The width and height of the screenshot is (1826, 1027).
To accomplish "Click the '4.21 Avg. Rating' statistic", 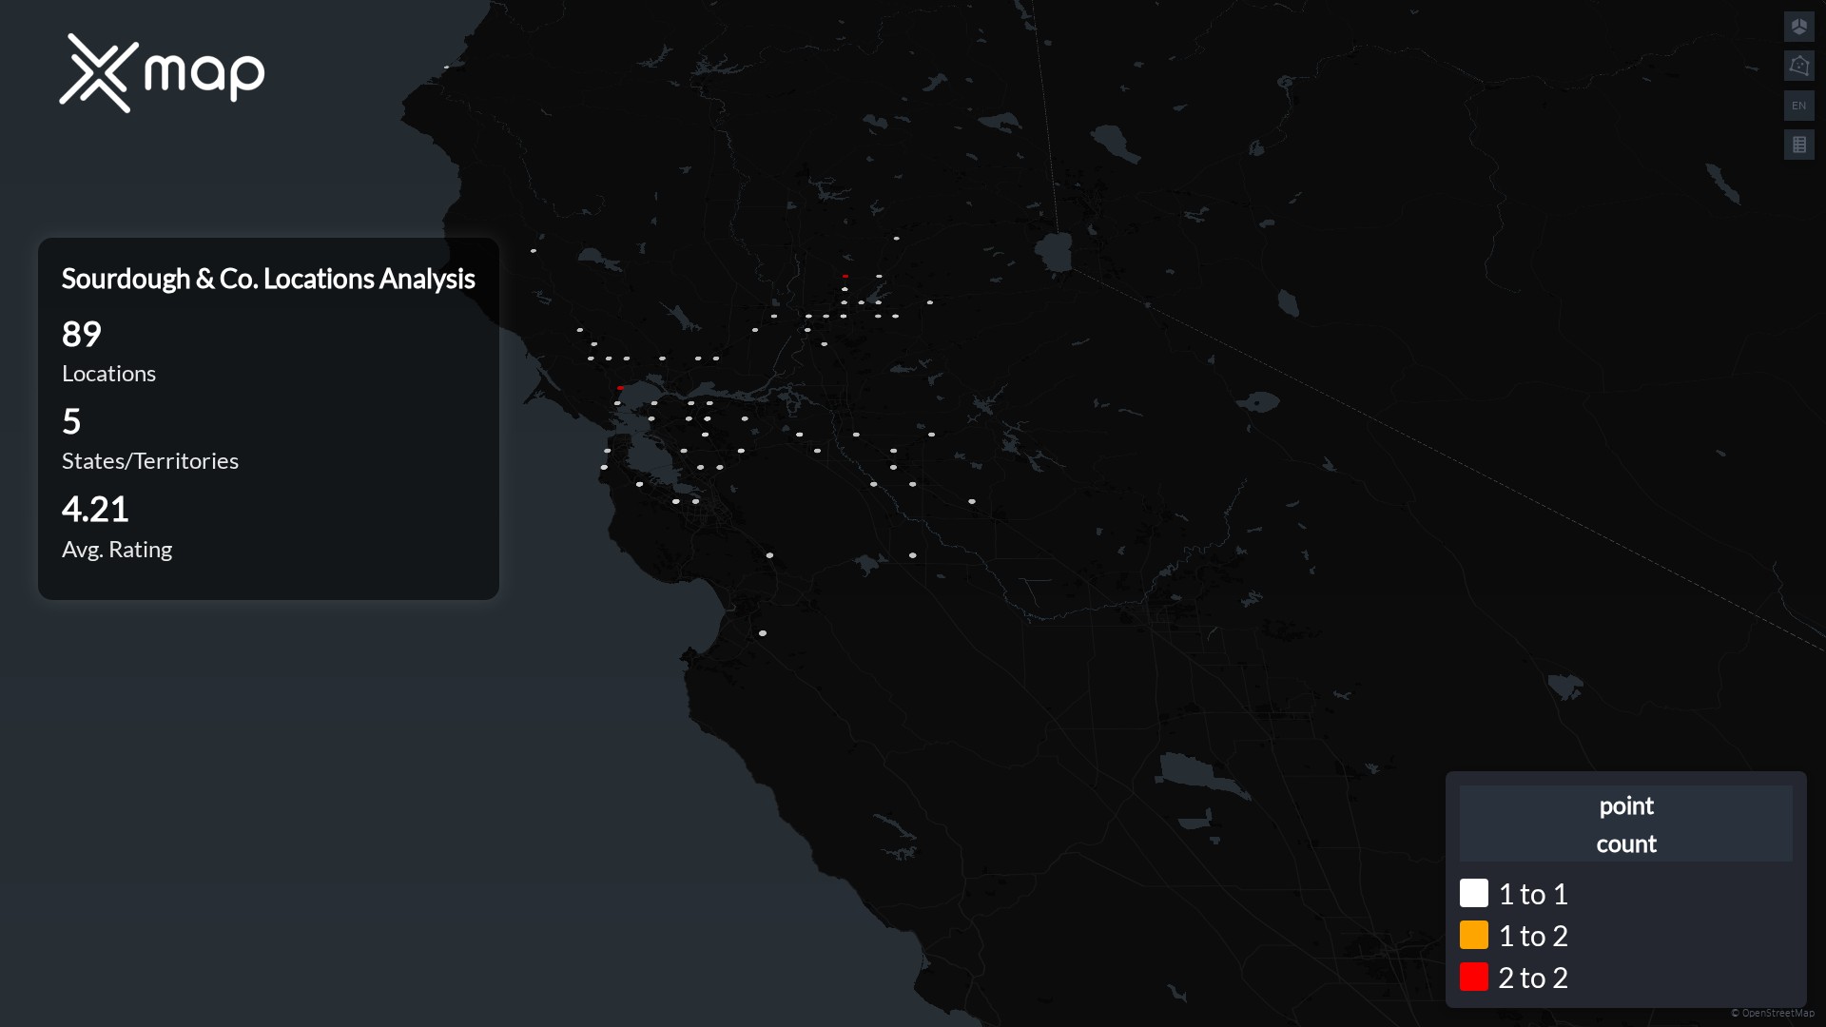I will click(116, 528).
